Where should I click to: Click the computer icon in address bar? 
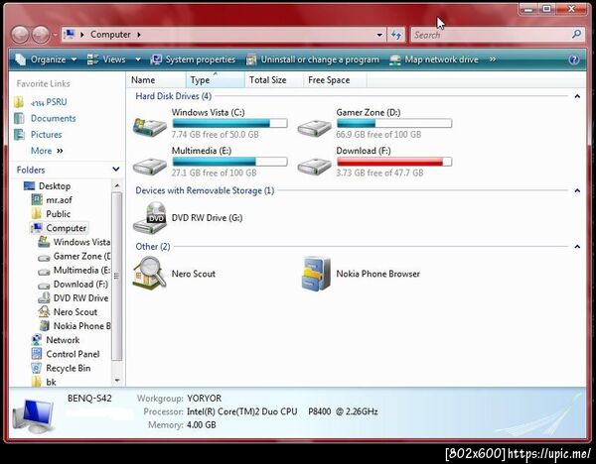[69, 35]
